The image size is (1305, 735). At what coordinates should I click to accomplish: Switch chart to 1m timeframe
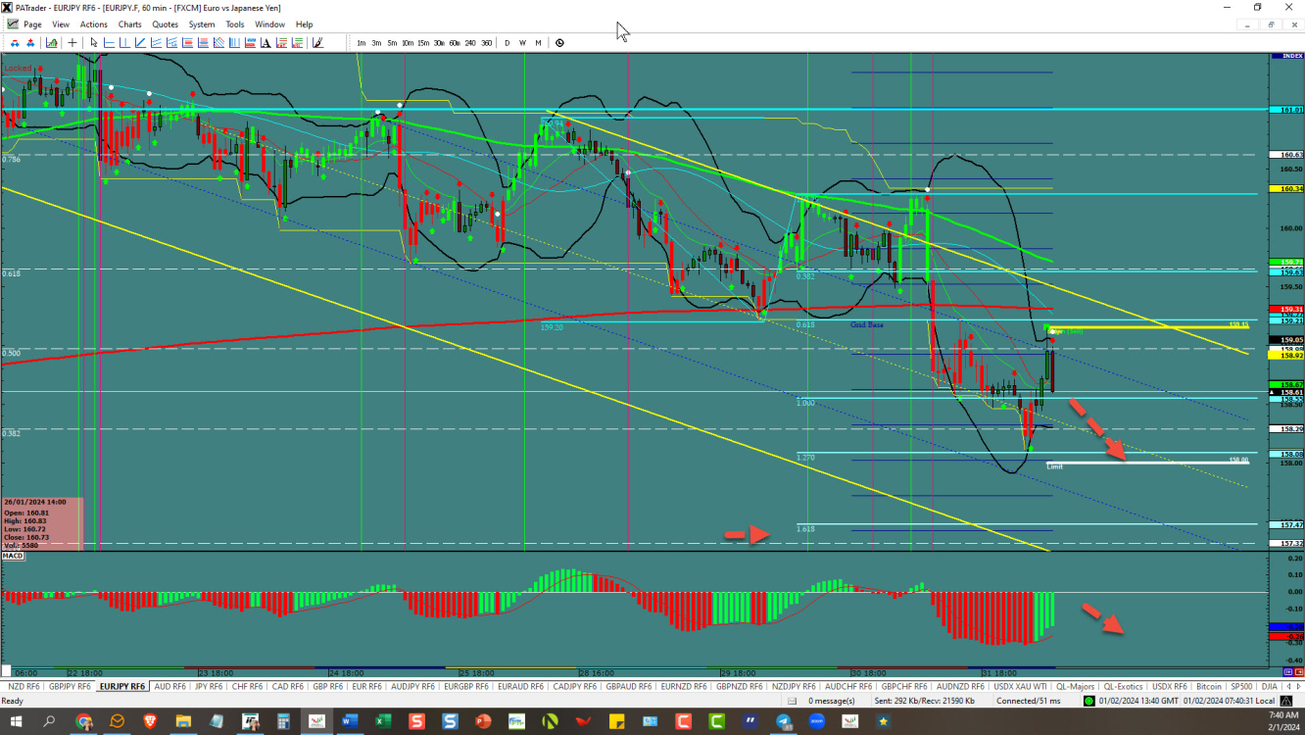pos(362,43)
